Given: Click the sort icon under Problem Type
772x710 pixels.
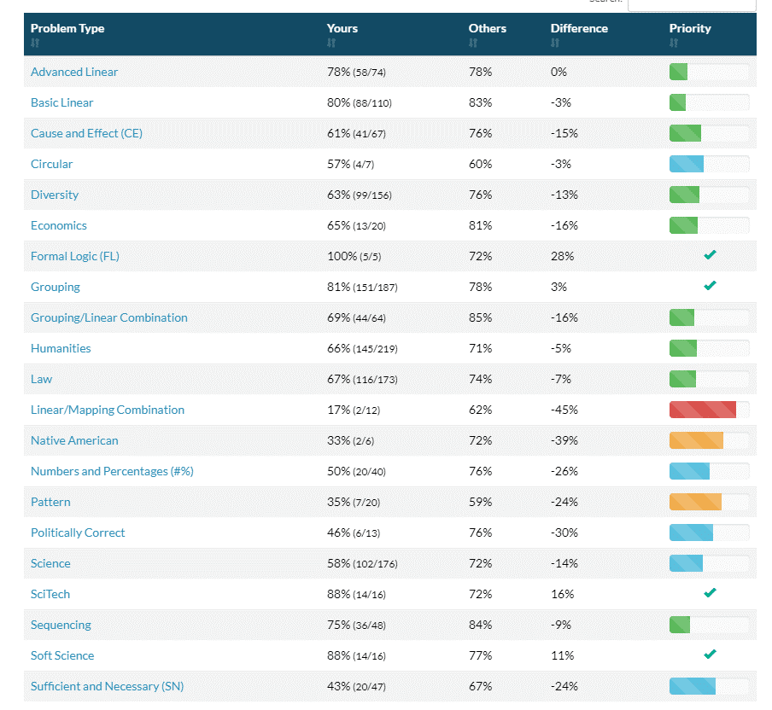Looking at the screenshot, I should click(35, 41).
